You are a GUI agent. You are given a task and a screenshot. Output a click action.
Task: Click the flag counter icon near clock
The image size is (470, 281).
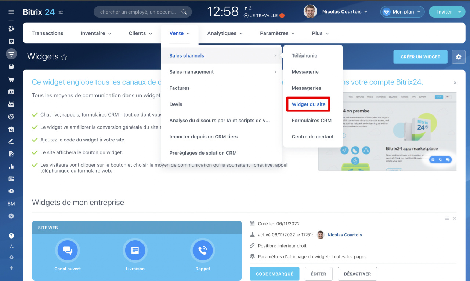pyautogui.click(x=248, y=8)
